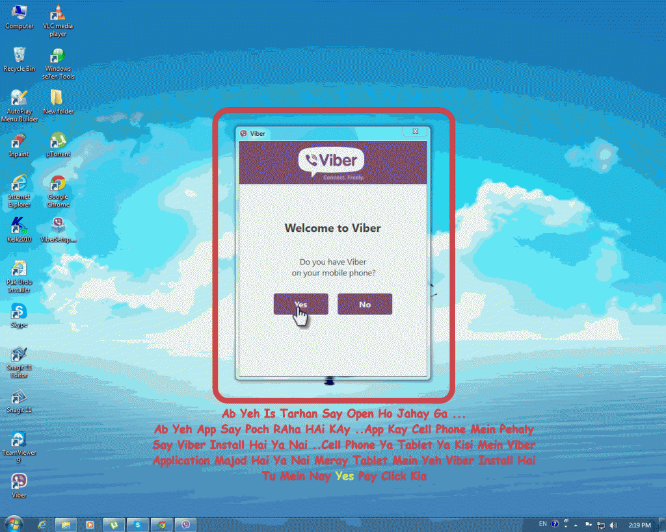
Task: Open the Computer desktop icon
Action: pos(19,18)
